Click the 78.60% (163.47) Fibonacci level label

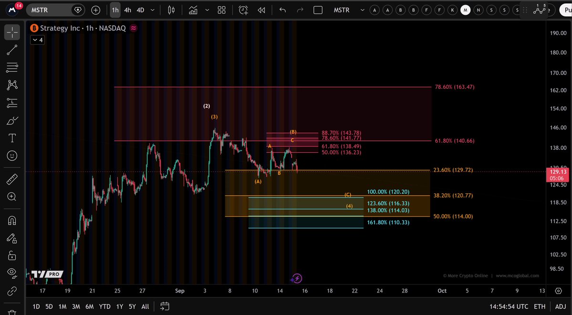coord(455,87)
